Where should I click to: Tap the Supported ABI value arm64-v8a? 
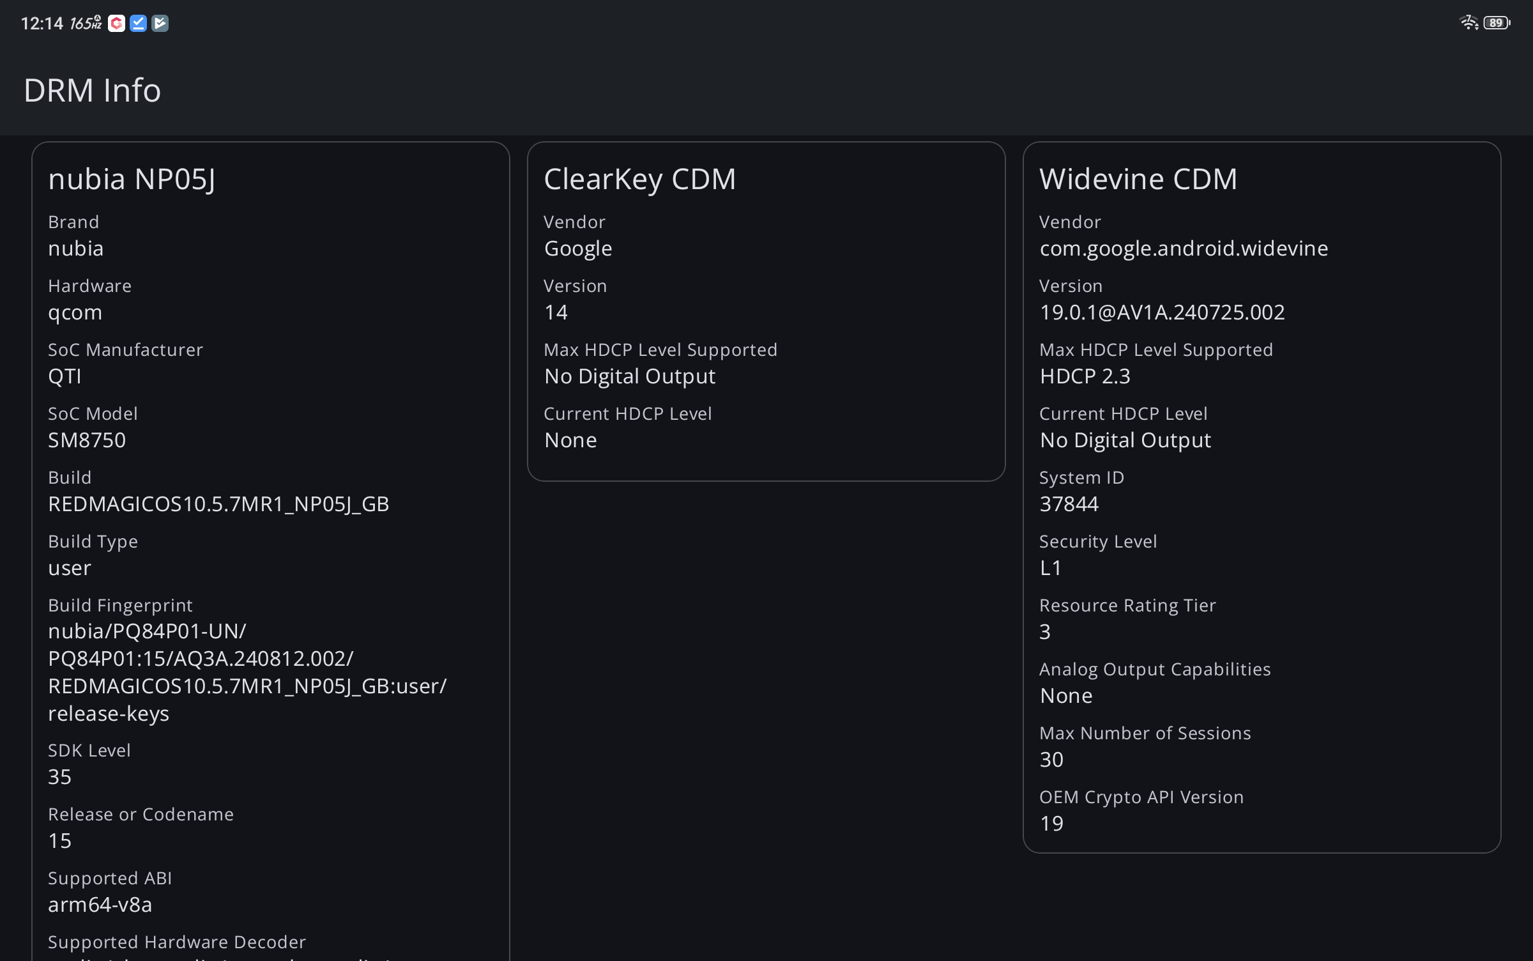(x=100, y=905)
